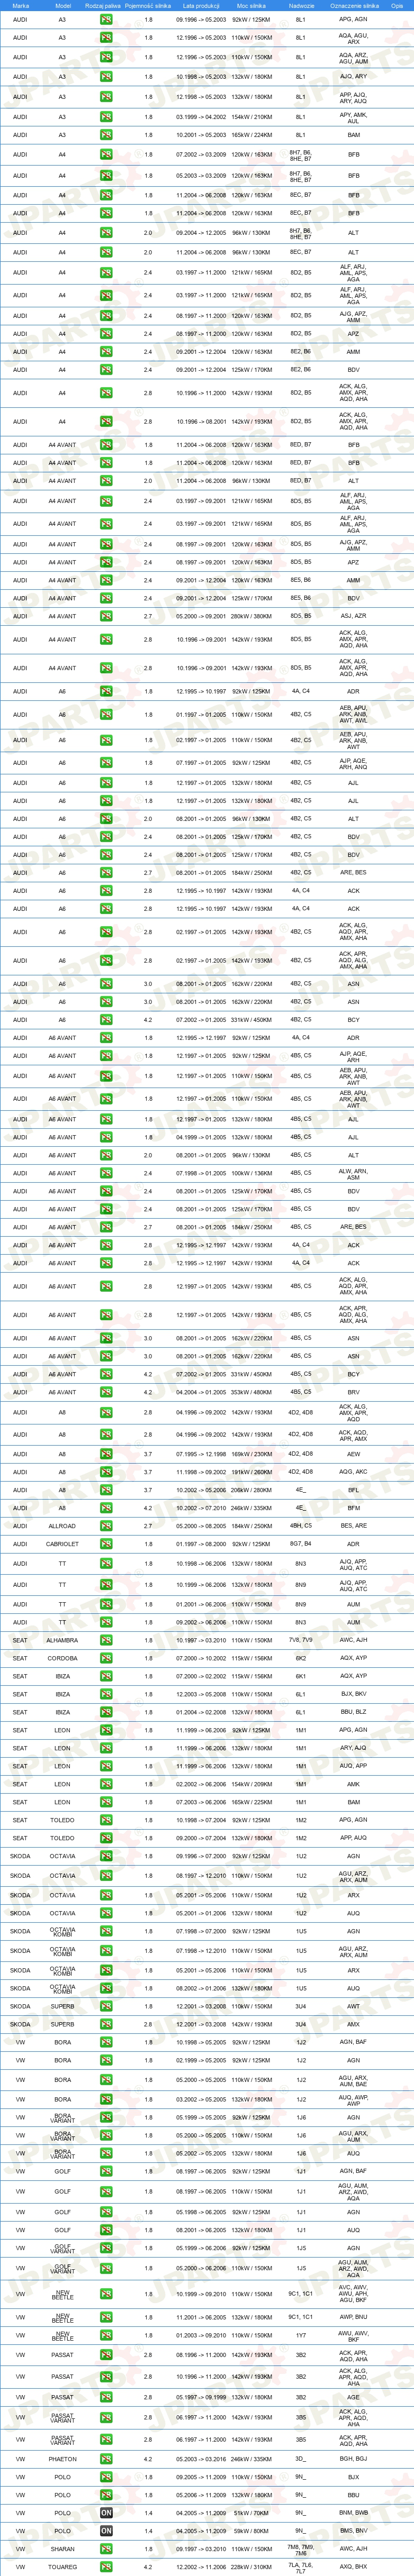Click petrol icon in Skoda Superb AMX row
This screenshot has height=2576, width=414.
click(x=106, y=2024)
